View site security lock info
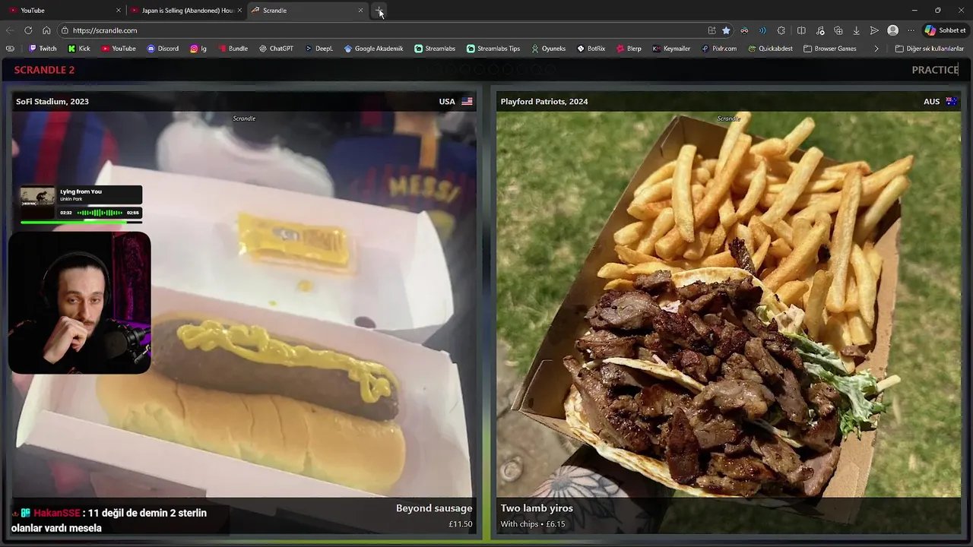 click(66, 30)
